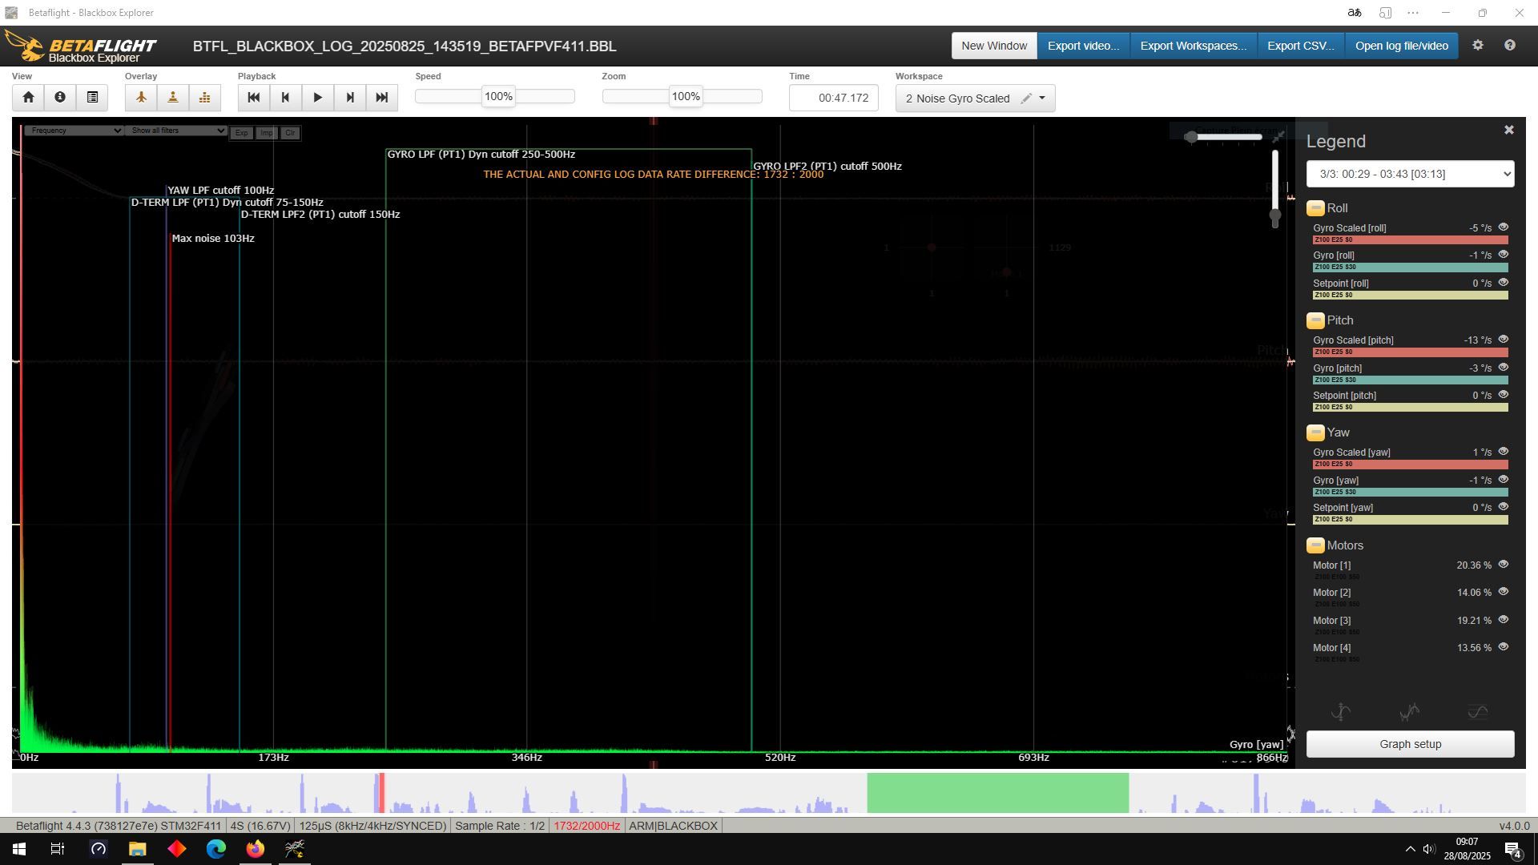Open Firefox from the taskbar
This screenshot has width=1538, height=865.
click(256, 849)
